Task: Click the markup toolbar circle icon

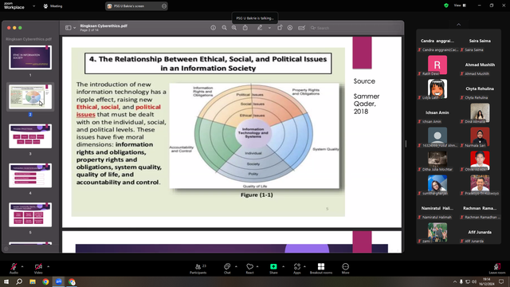Action: (290, 28)
